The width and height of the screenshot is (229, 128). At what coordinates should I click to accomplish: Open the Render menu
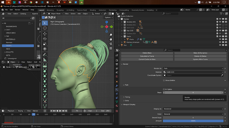pos(17,10)
